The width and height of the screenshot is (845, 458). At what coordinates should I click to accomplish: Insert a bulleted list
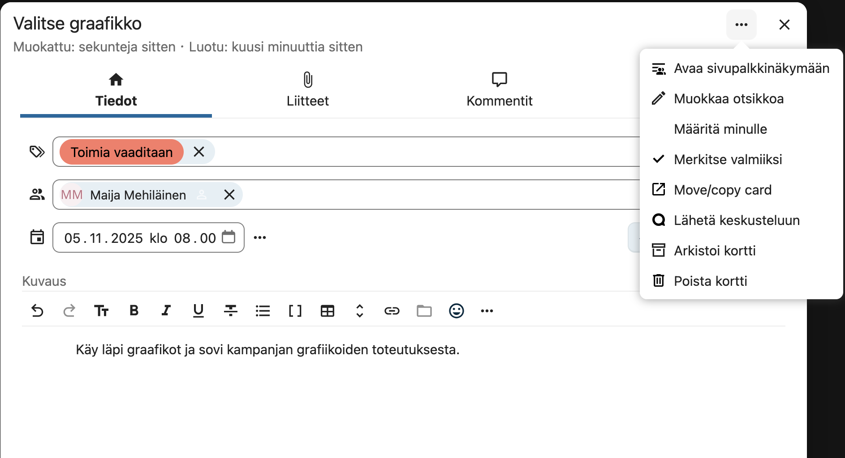pos(263,311)
